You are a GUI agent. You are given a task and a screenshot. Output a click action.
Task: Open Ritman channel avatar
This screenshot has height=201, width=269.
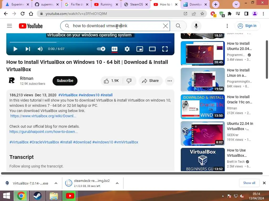point(12,80)
